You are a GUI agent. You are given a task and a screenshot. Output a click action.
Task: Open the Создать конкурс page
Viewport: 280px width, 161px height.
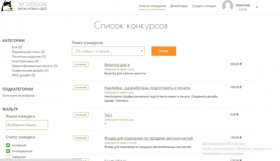pyautogui.click(x=204, y=6)
